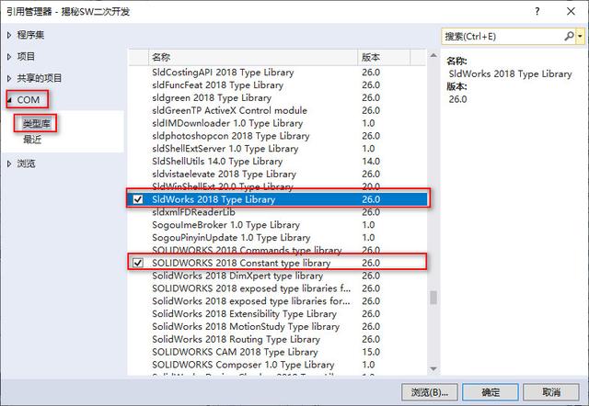The width and height of the screenshot is (589, 406).
Task: Select sldgreen 2018 Type Library row
Action: [x=277, y=98]
